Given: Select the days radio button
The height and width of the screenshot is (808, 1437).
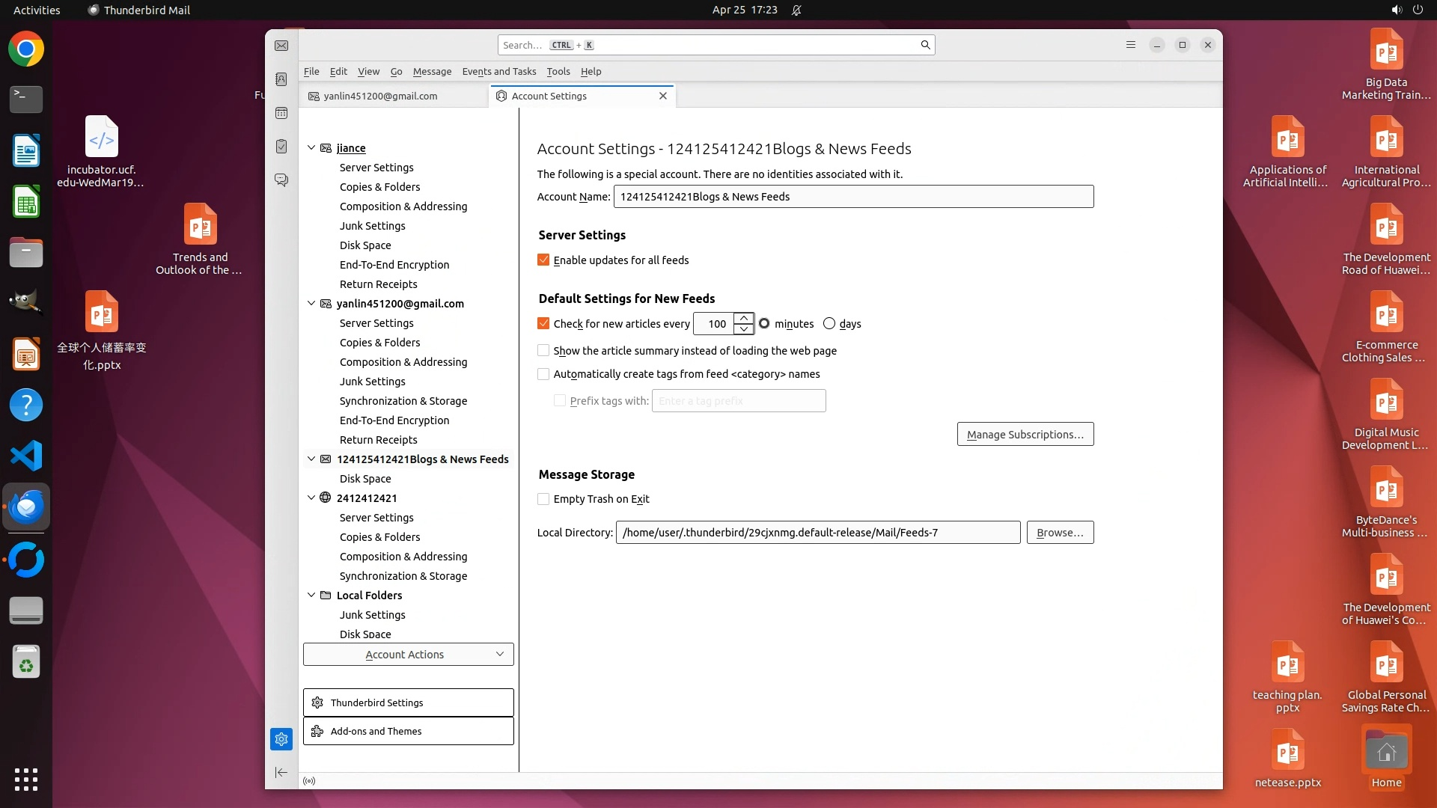Looking at the screenshot, I should click(829, 324).
